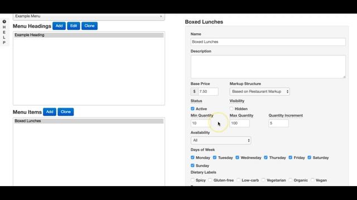This screenshot has height=200, width=357.
Task: Clone the selected menu heading
Action: pyautogui.click(x=89, y=26)
